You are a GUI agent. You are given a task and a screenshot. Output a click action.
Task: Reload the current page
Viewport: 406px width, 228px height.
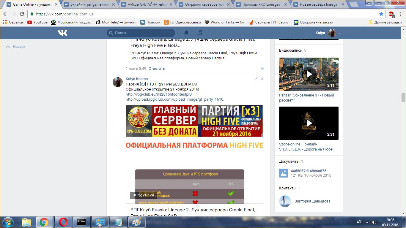pyautogui.click(x=22, y=14)
